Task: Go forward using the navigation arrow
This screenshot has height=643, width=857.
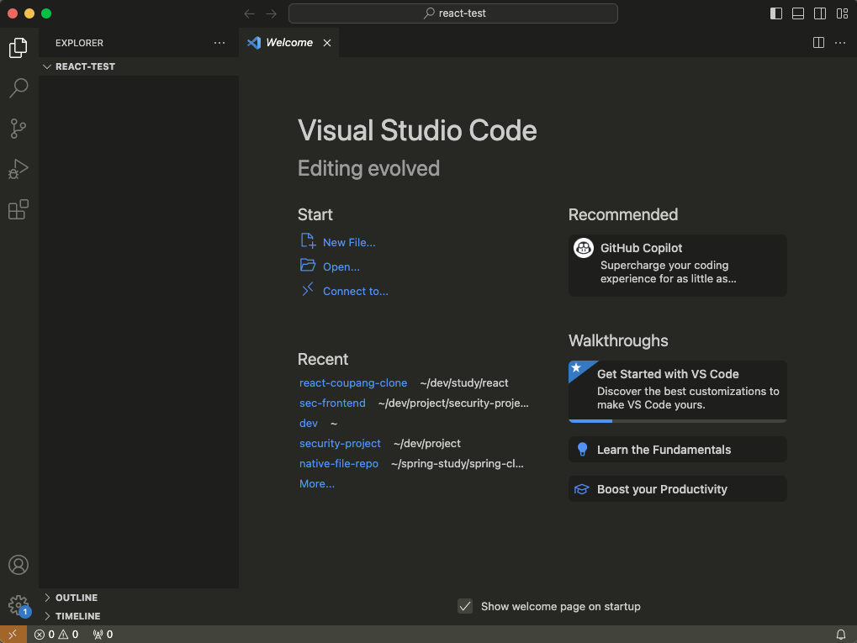Action: click(272, 13)
